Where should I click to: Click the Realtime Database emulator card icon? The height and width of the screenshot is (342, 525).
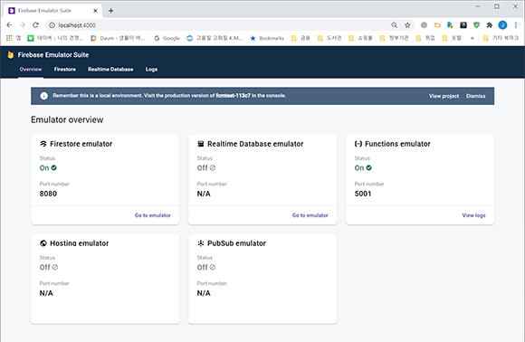pos(201,144)
